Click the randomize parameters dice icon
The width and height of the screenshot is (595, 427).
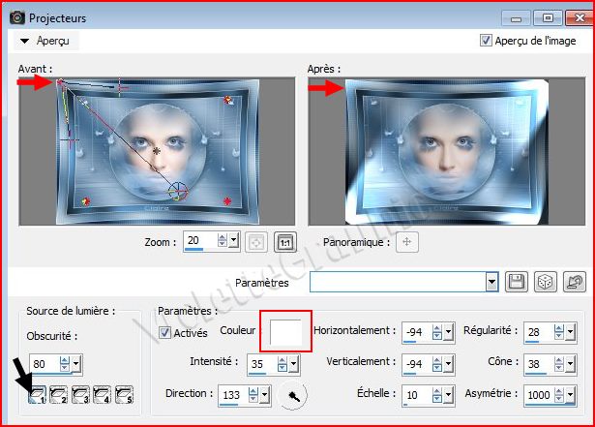[x=545, y=282]
